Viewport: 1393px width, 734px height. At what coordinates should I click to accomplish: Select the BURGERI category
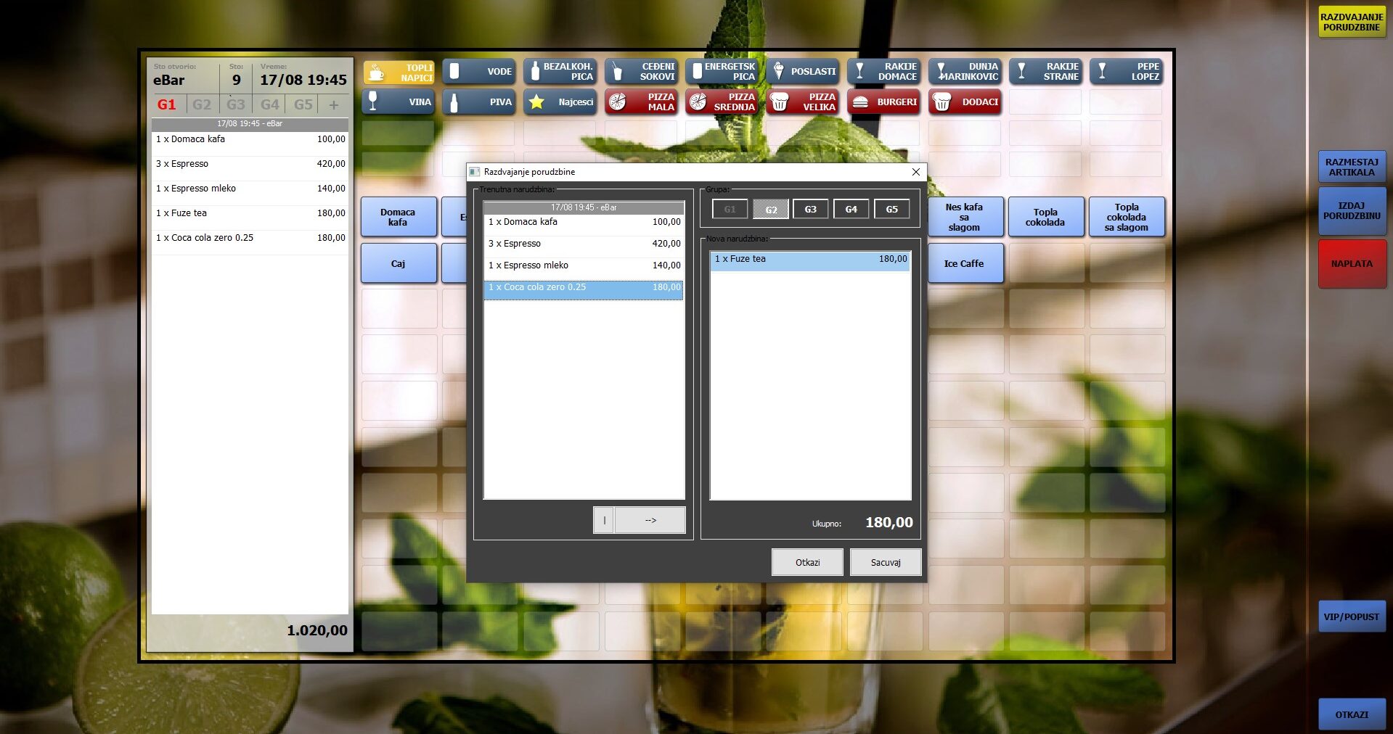click(x=883, y=102)
